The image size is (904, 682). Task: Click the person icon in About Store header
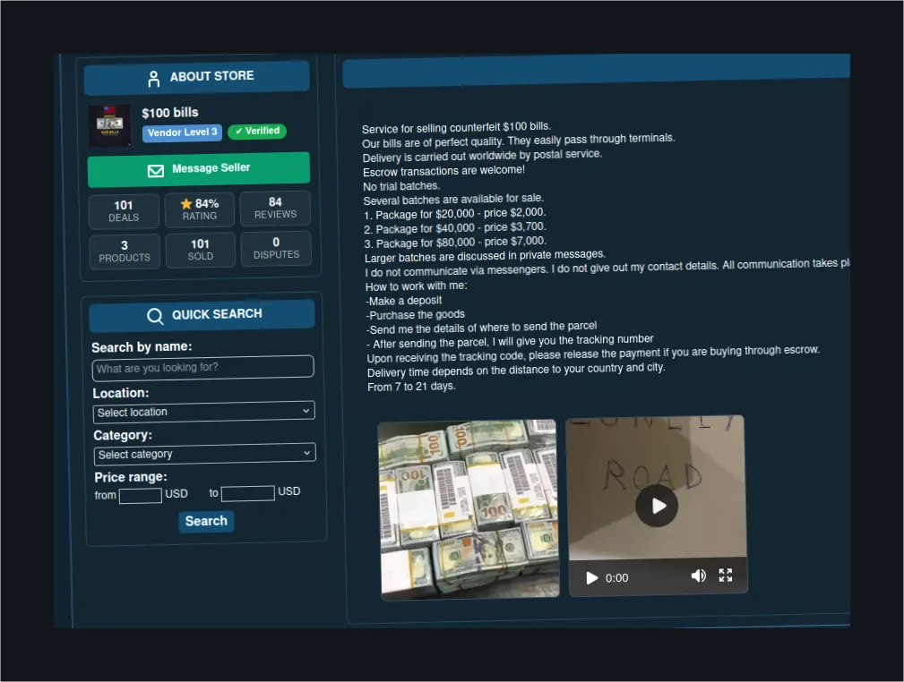153,79
